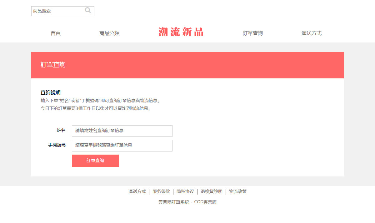Viewport: 375px width, 223px height.
Task: Click the magnifier search icon
Action: [88, 10]
